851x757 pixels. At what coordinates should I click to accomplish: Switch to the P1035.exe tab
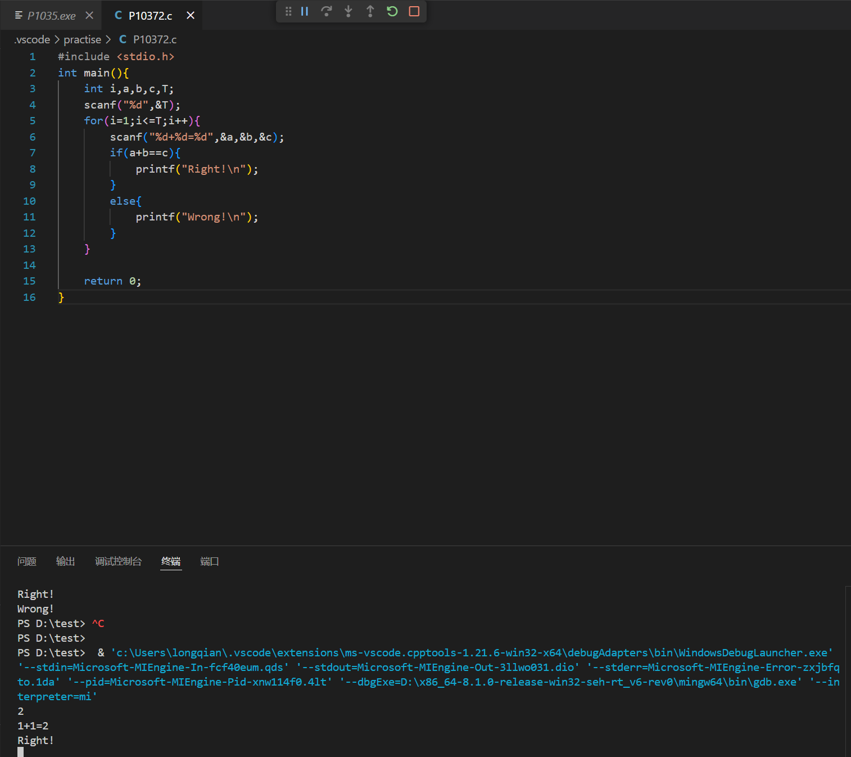[51, 16]
